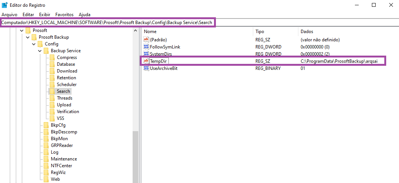
Task: Click the Scheduler folder icon
Action: pos(52,85)
